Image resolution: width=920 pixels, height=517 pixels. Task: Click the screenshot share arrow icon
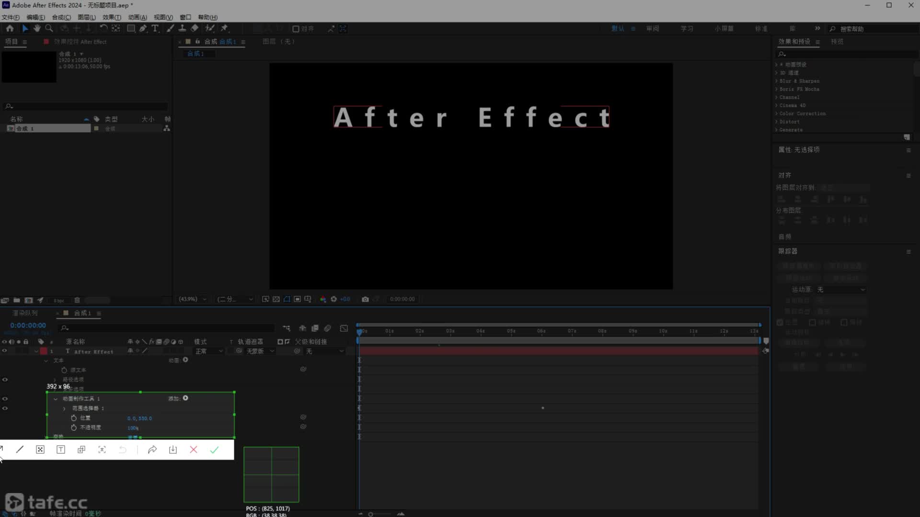click(x=152, y=450)
